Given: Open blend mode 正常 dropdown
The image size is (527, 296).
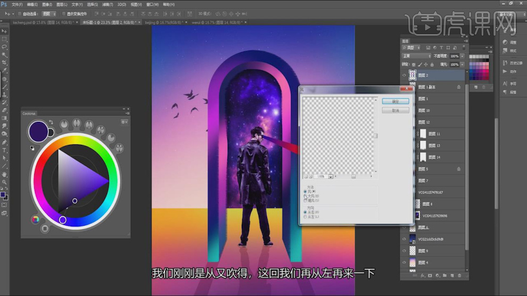Looking at the screenshot, I should click(416, 56).
